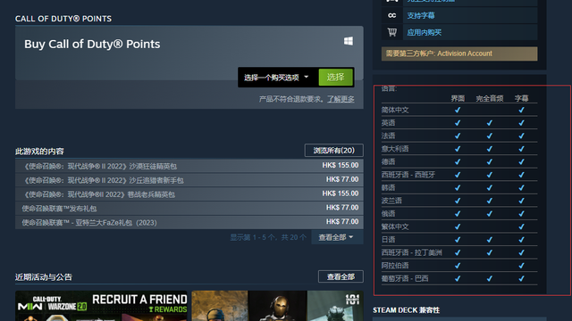Viewport: 572px width, 321px height.
Task: Click the 西班牙语 - 西班牙 row label
Action: [408, 175]
